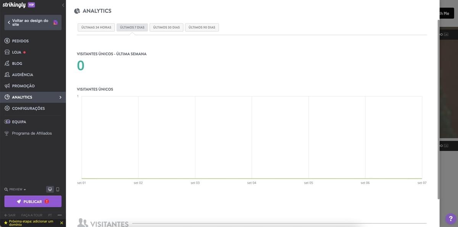This screenshot has height=227, width=458.
Task: Open the Equipa team section
Action: pyautogui.click(x=33, y=122)
